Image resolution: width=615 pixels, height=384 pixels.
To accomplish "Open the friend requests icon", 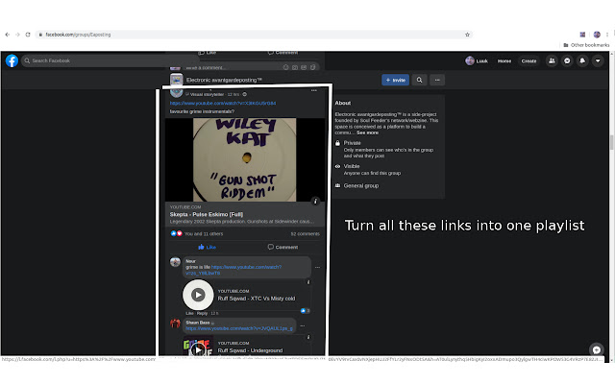I will click(x=552, y=60).
